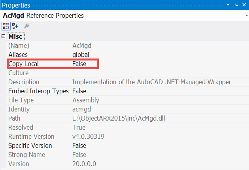The image size is (249, 170).
Task: Select the Strong Name property label
Action: pos(26,155)
